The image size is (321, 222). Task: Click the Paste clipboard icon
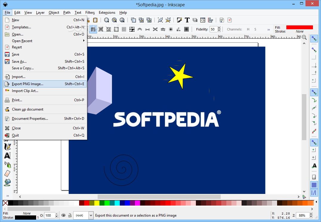coord(95,20)
